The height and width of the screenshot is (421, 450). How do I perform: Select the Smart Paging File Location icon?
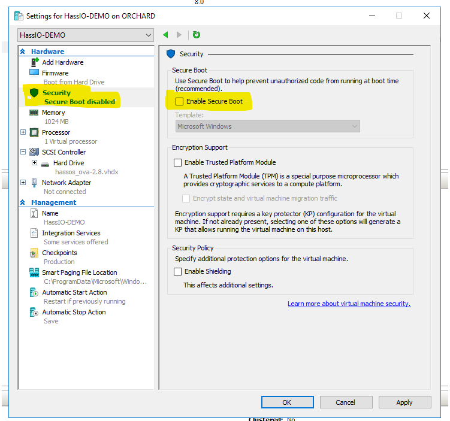point(34,272)
